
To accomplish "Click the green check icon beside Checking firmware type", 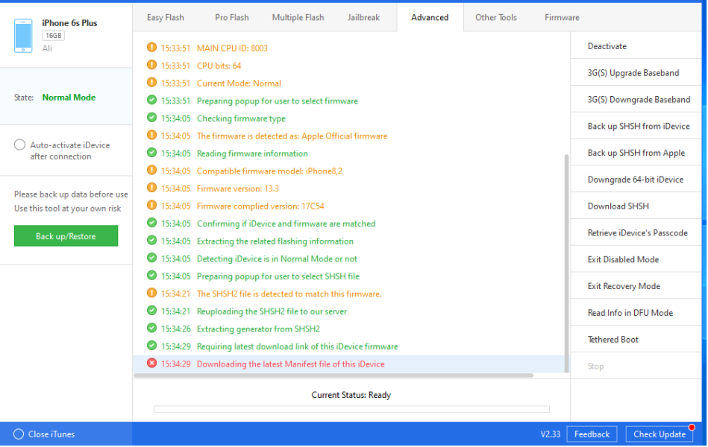I will click(152, 118).
